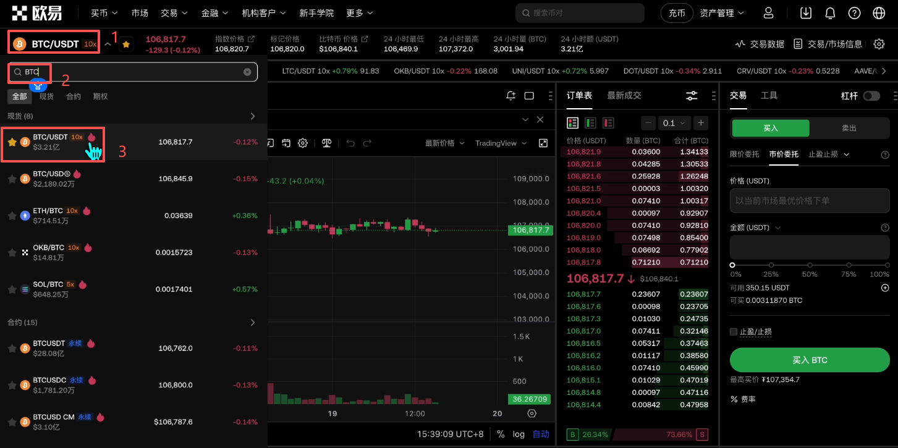898x448 pixels.
Task: Select the 合约 filter tab
Action: pos(74,96)
